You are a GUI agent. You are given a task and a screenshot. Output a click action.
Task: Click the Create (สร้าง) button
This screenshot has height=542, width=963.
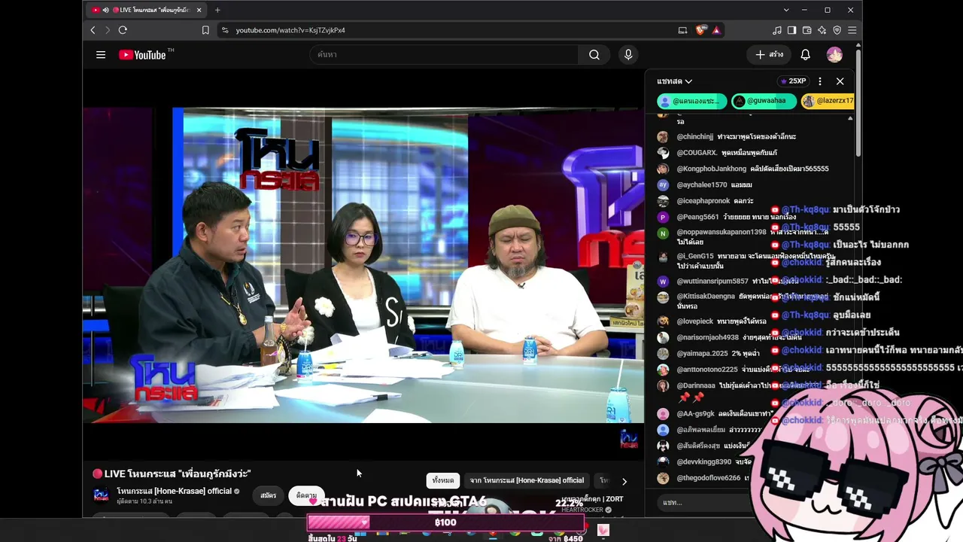click(770, 54)
